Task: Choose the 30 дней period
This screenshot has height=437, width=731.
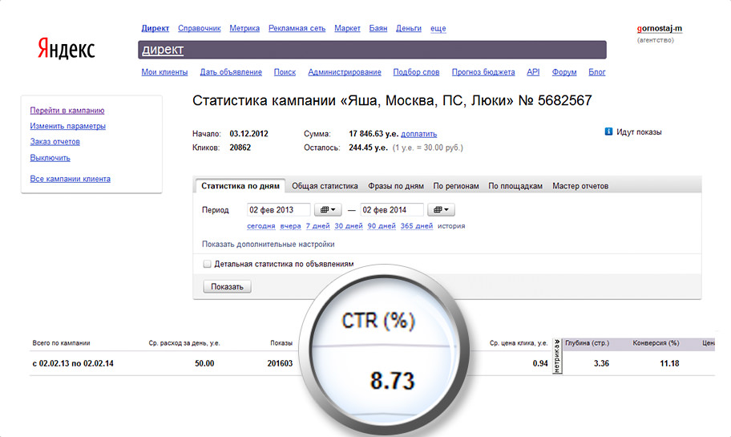Action: coord(349,226)
